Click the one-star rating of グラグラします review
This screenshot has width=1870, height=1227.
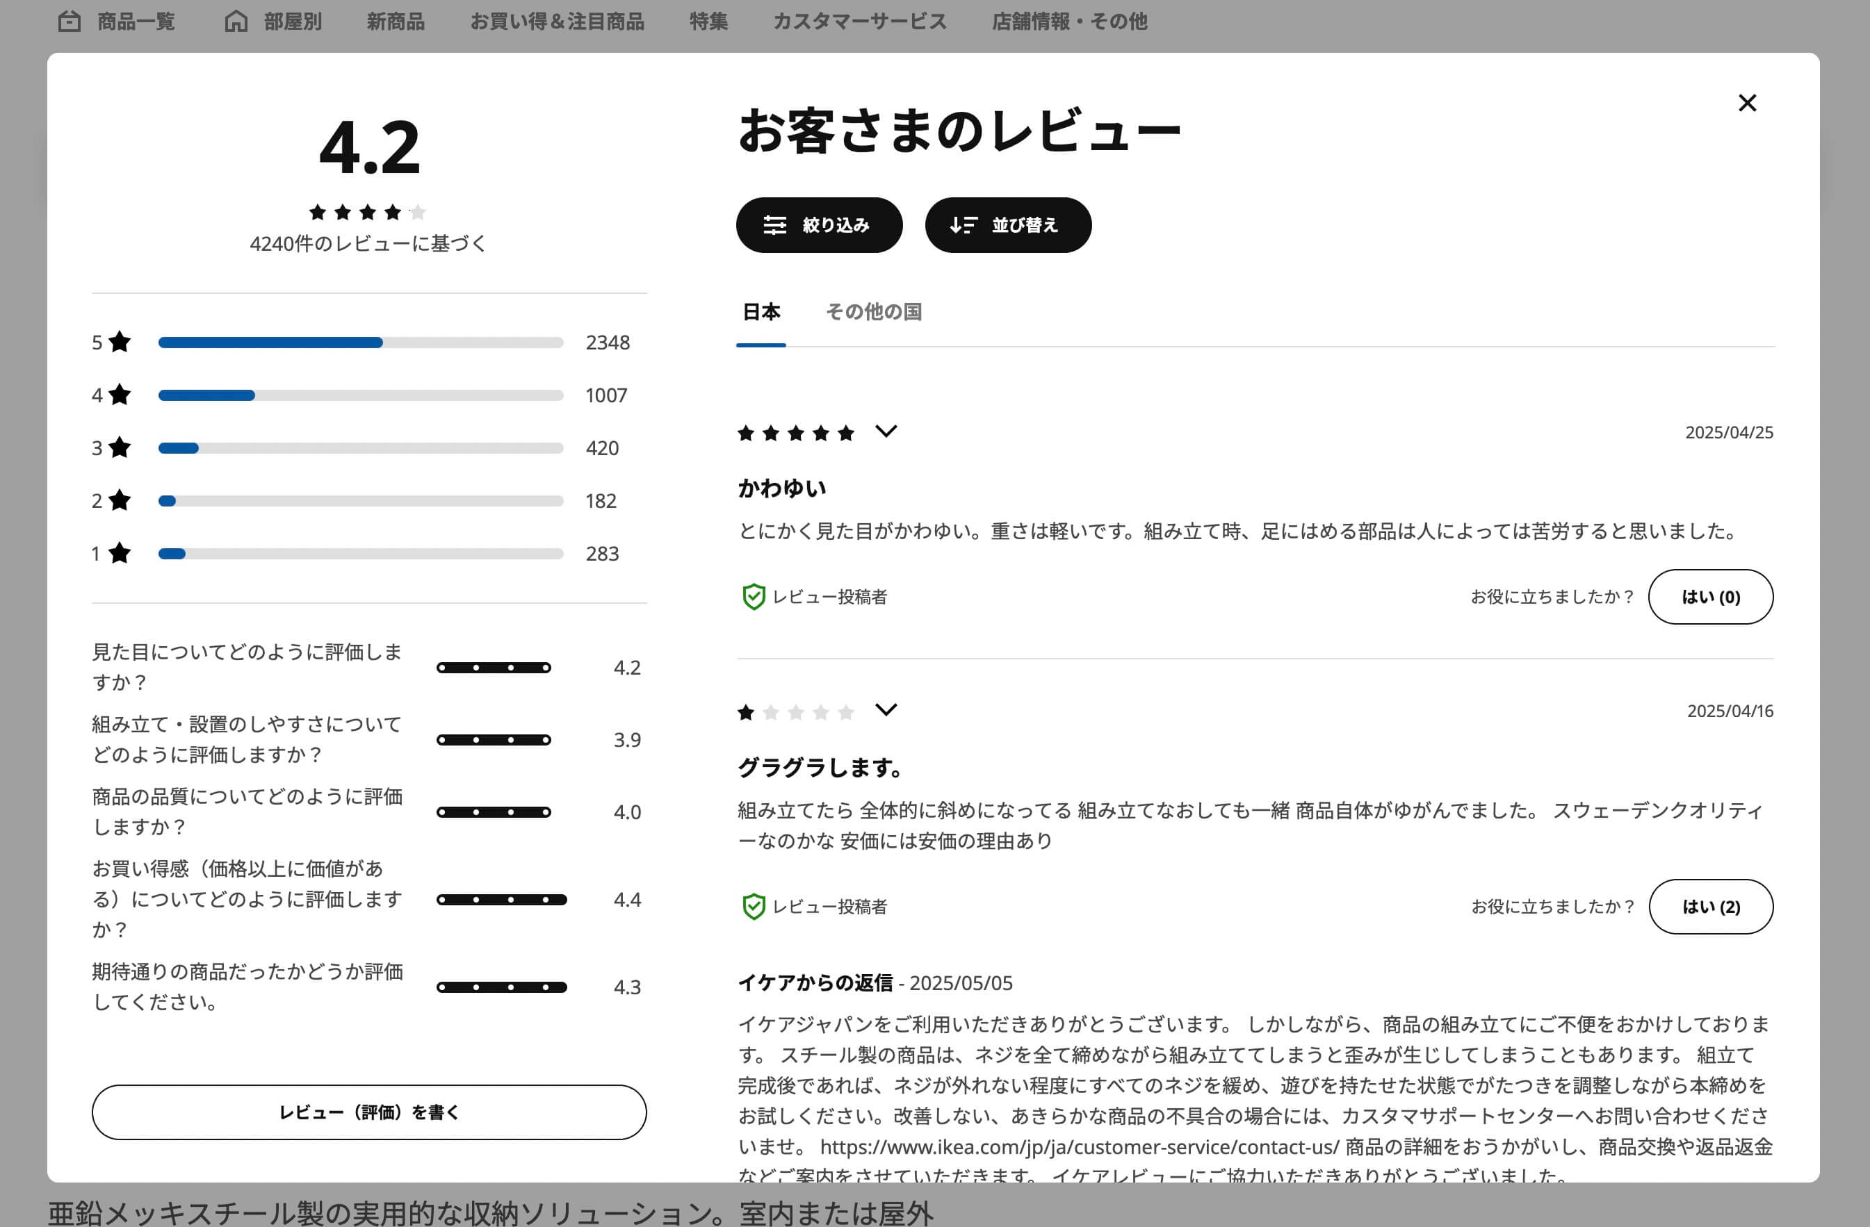point(796,712)
